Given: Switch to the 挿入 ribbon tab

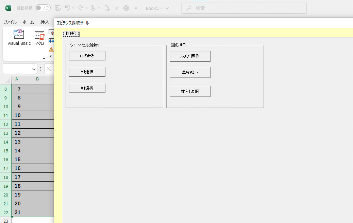Looking at the screenshot, I should click(x=45, y=22).
